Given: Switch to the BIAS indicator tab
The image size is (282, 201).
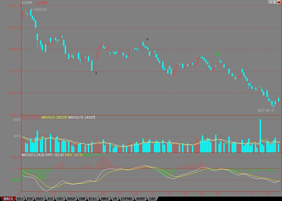Looking at the screenshot, I should pyautogui.click(x=40, y=199).
